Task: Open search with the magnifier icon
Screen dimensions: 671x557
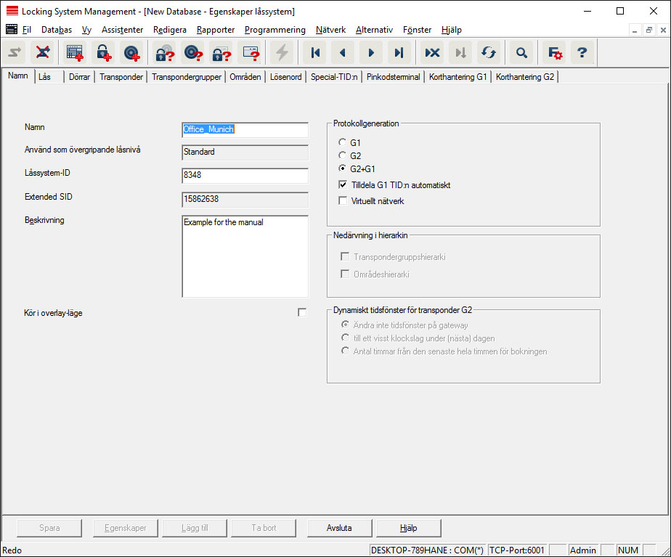Action: coord(521,52)
